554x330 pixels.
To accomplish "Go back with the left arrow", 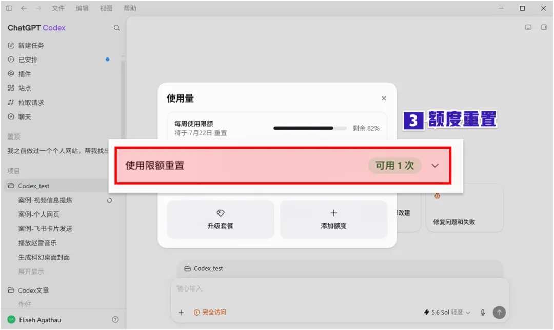I will (x=24, y=8).
